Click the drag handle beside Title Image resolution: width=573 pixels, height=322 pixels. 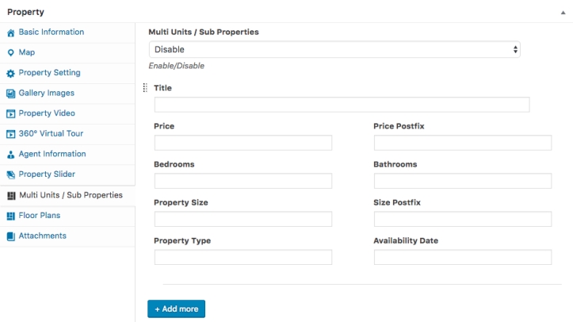point(145,88)
